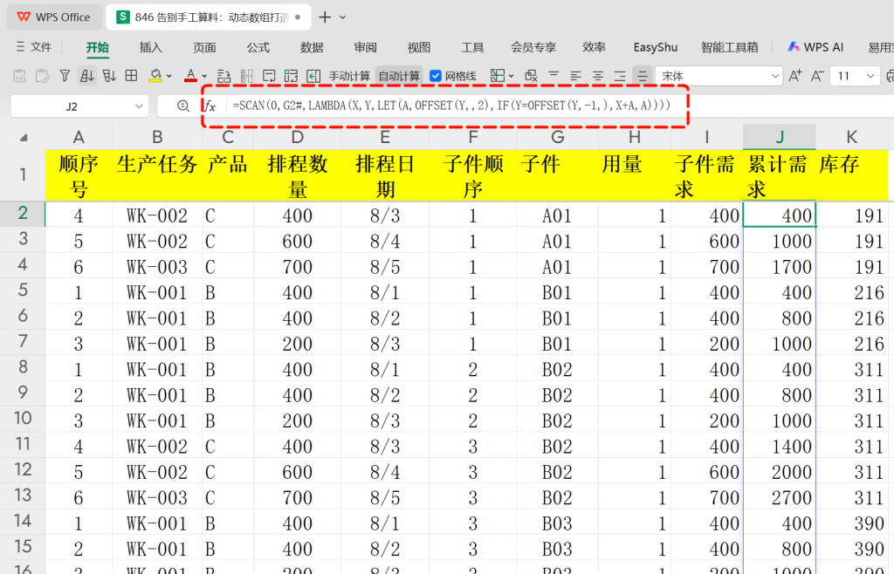Click the 累计需求 header cell
The width and height of the screenshot is (894, 574).
tap(779, 175)
